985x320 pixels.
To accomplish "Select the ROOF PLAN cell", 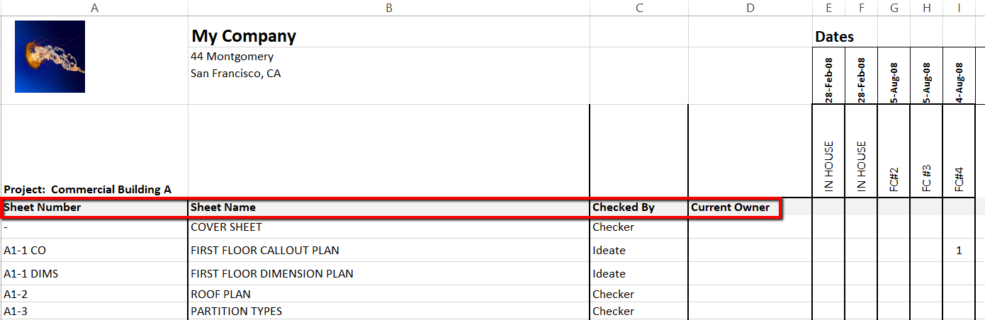I will click(x=220, y=295).
